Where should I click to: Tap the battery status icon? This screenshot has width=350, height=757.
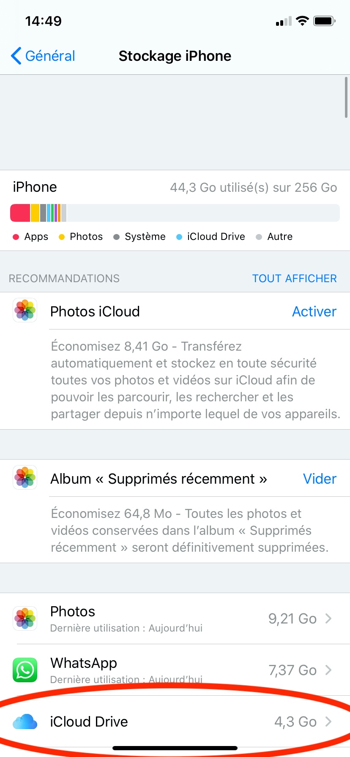click(324, 21)
